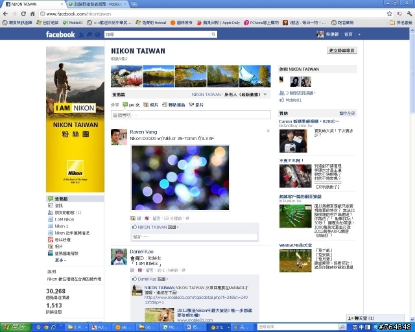Viewport: 415px width, 332px height.
Task: Click 'show all' sponsored link
Action: [x=348, y=113]
